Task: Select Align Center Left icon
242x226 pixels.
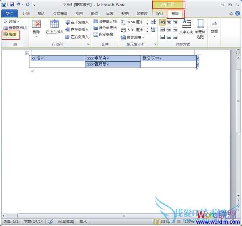Action: pyautogui.click(x=162, y=29)
